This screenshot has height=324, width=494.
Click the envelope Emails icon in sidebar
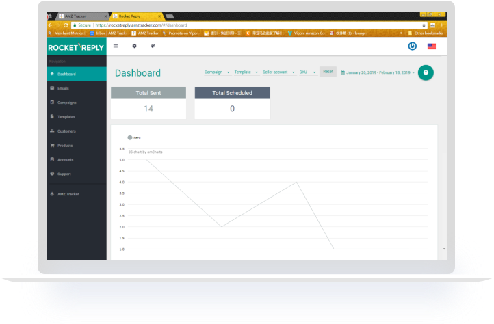[x=53, y=88]
